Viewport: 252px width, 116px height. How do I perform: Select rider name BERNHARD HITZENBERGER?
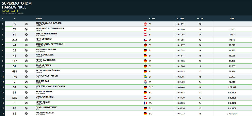click(50, 29)
